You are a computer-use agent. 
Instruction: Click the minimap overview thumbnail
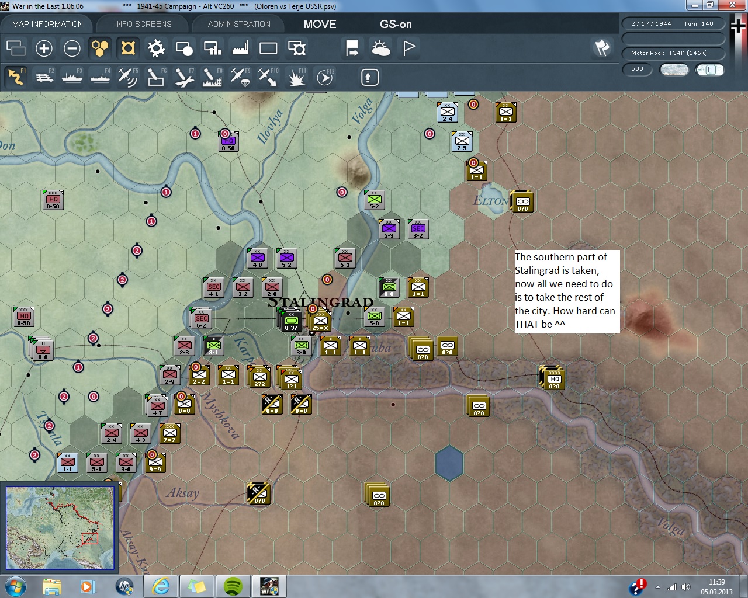click(x=60, y=528)
